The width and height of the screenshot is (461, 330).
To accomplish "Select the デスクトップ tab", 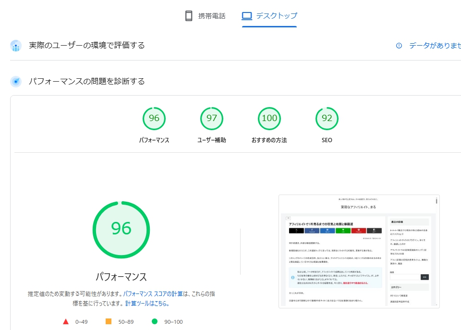I will click(x=269, y=16).
